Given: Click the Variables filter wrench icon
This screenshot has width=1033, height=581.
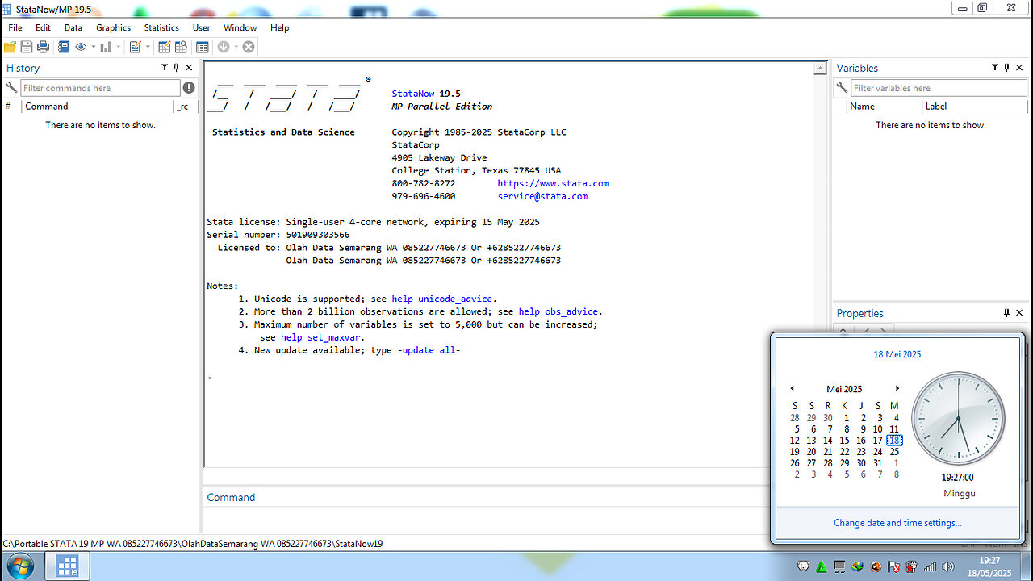Looking at the screenshot, I should coord(842,87).
